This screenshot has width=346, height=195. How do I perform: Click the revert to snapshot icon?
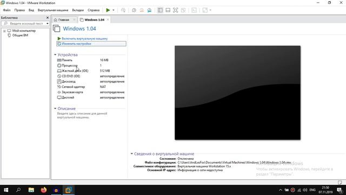[x=142, y=10]
